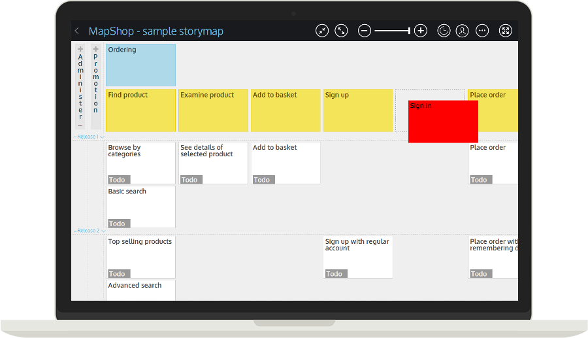Select the red Sign in card
Screen dimensions: 588x338
point(443,122)
